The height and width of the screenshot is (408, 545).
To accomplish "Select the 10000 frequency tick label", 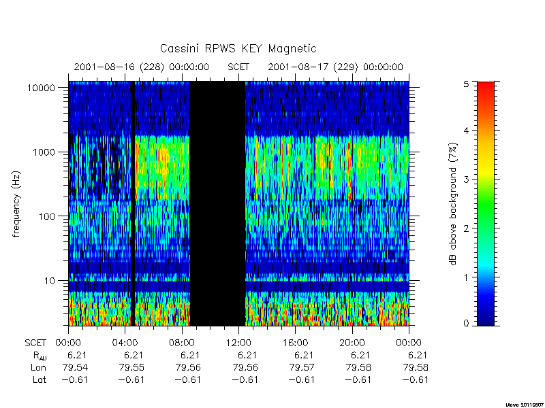I will coord(41,88).
